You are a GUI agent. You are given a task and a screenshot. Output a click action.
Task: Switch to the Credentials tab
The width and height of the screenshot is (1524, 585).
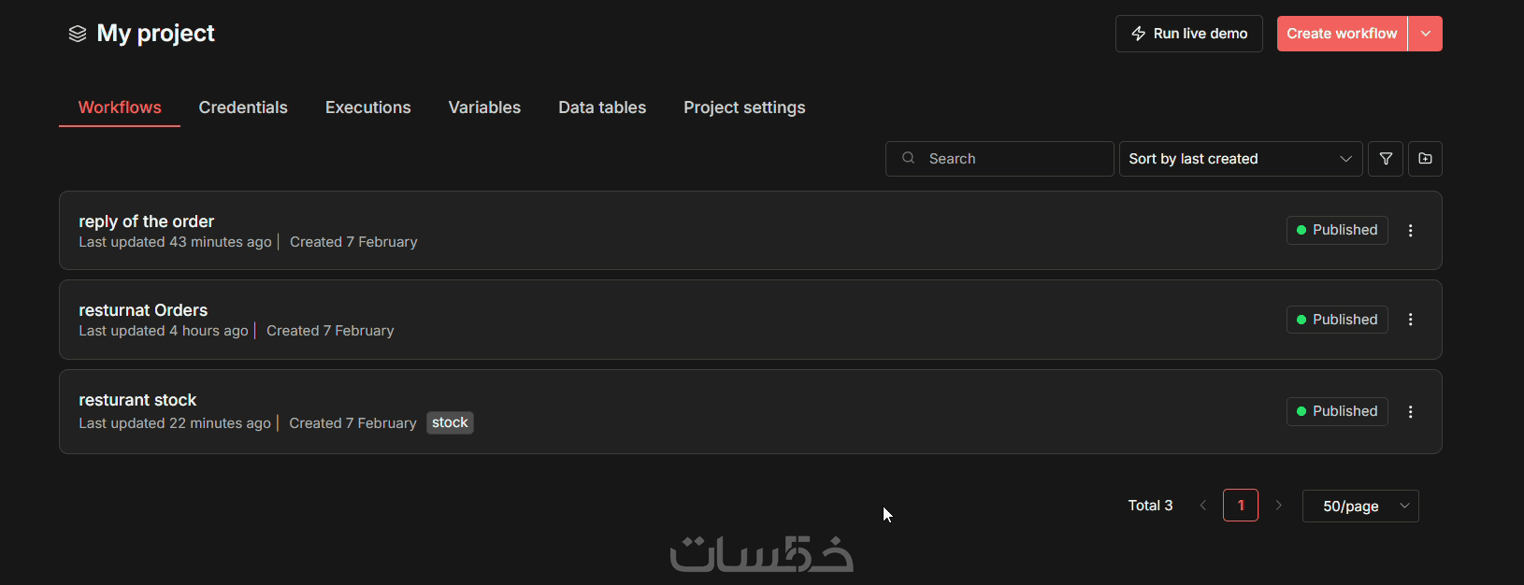pyautogui.click(x=243, y=107)
